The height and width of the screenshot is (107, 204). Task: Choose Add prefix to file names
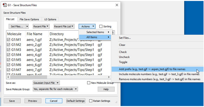(158, 69)
